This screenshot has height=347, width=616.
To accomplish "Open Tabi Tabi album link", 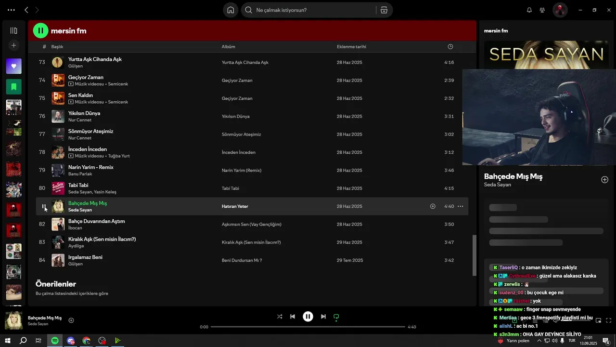I will pos(230,188).
